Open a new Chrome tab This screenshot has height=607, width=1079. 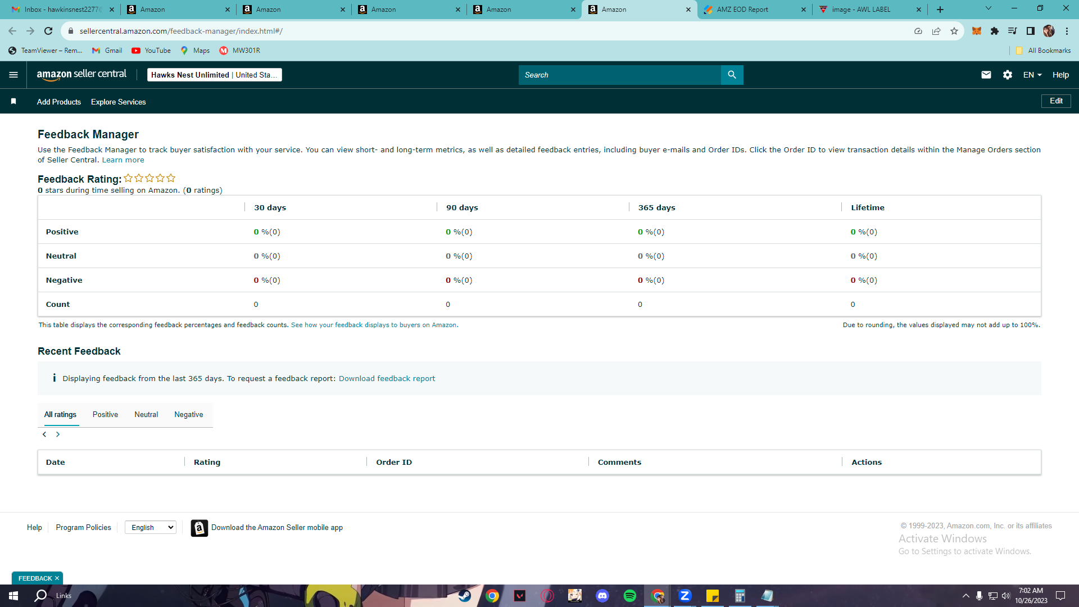(940, 10)
